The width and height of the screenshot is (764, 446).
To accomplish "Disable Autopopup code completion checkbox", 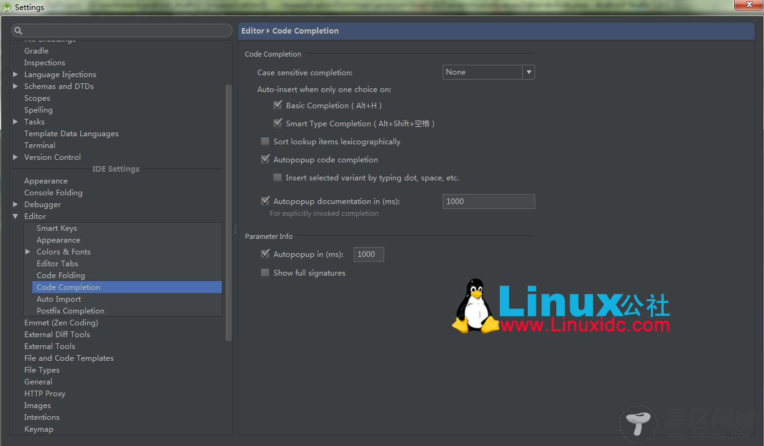I will [x=265, y=160].
